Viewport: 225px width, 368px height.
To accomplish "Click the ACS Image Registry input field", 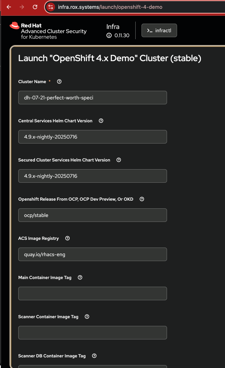I will coord(93,254).
